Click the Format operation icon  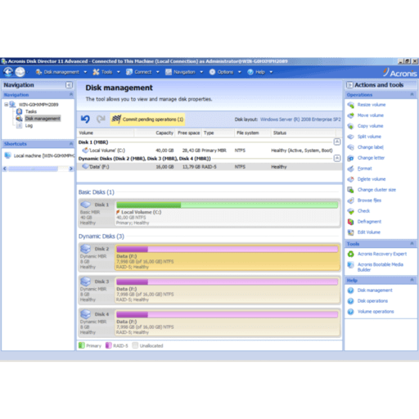(x=350, y=169)
